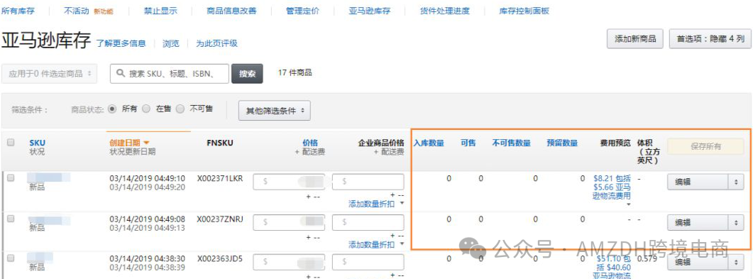
Task: Click the 保存所有 button
Action: pos(705,146)
